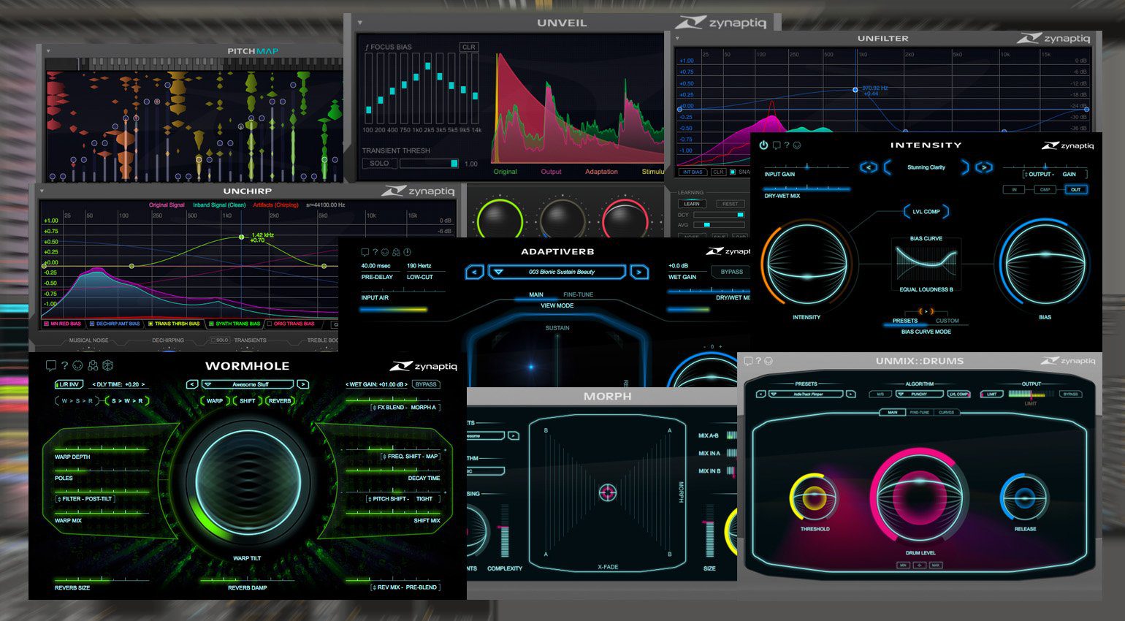Open the tooltip speech-bubble icon in Wormhole

[x=50, y=365]
